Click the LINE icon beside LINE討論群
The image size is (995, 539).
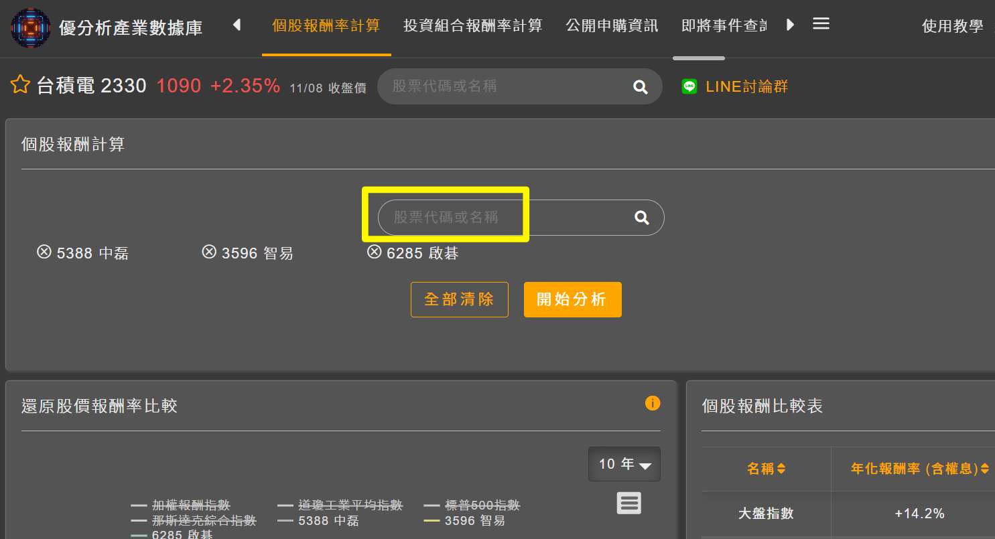pyautogui.click(x=689, y=86)
